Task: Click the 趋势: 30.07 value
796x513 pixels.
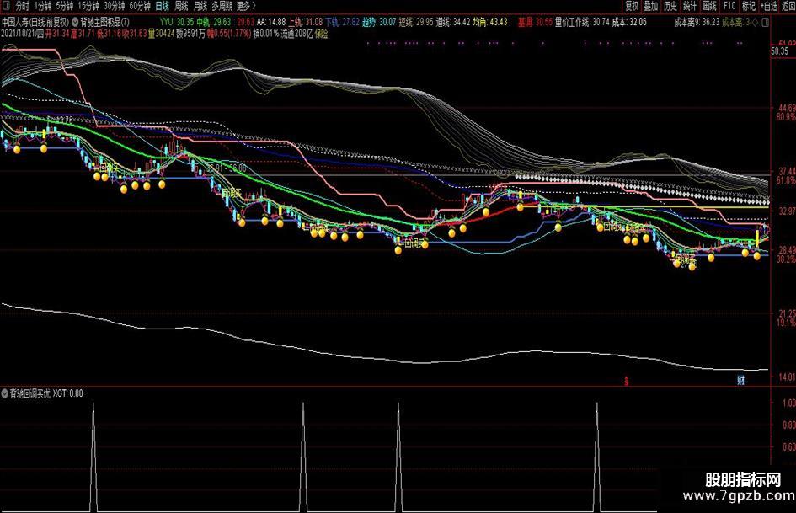Action: (379, 23)
